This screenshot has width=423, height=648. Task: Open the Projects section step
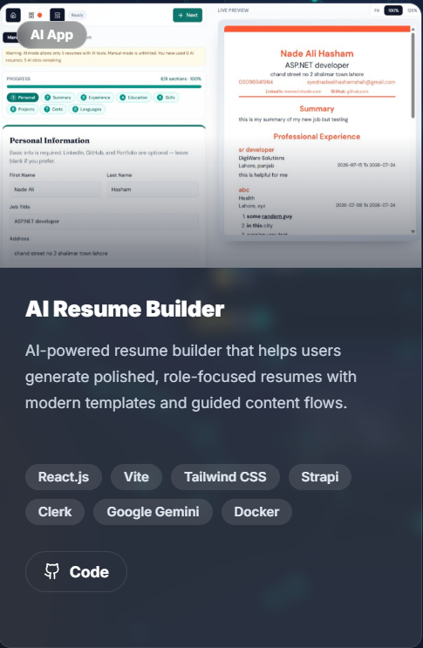coord(23,109)
